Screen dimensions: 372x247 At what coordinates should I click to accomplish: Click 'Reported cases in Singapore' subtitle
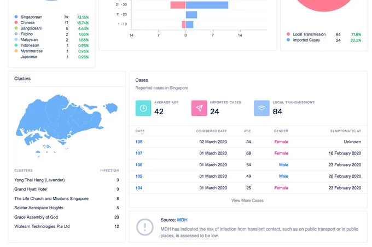[x=162, y=88]
